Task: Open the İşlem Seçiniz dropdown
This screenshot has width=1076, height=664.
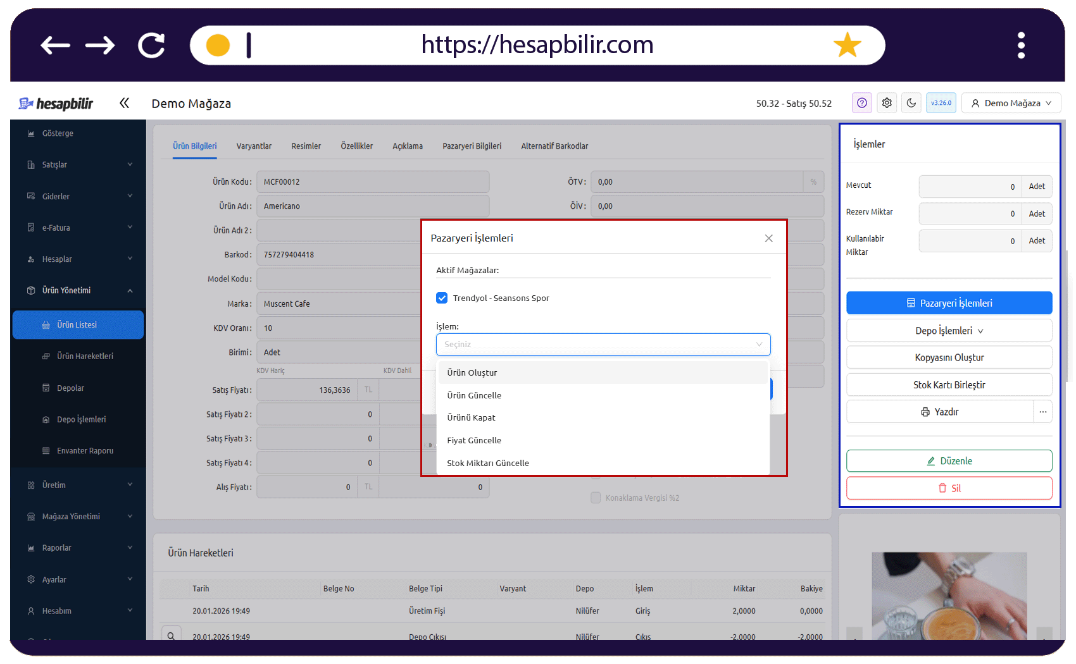Action: (x=603, y=345)
